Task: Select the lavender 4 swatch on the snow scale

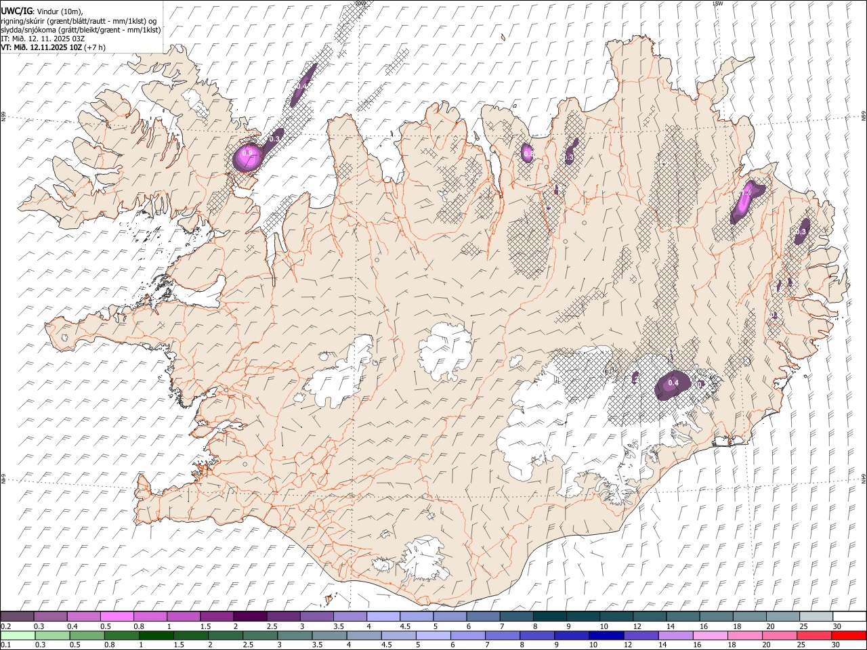Action: (383, 617)
